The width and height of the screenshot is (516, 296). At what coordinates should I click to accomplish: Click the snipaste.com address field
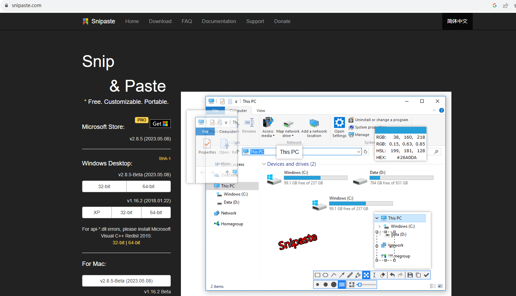pyautogui.click(x=26, y=5)
